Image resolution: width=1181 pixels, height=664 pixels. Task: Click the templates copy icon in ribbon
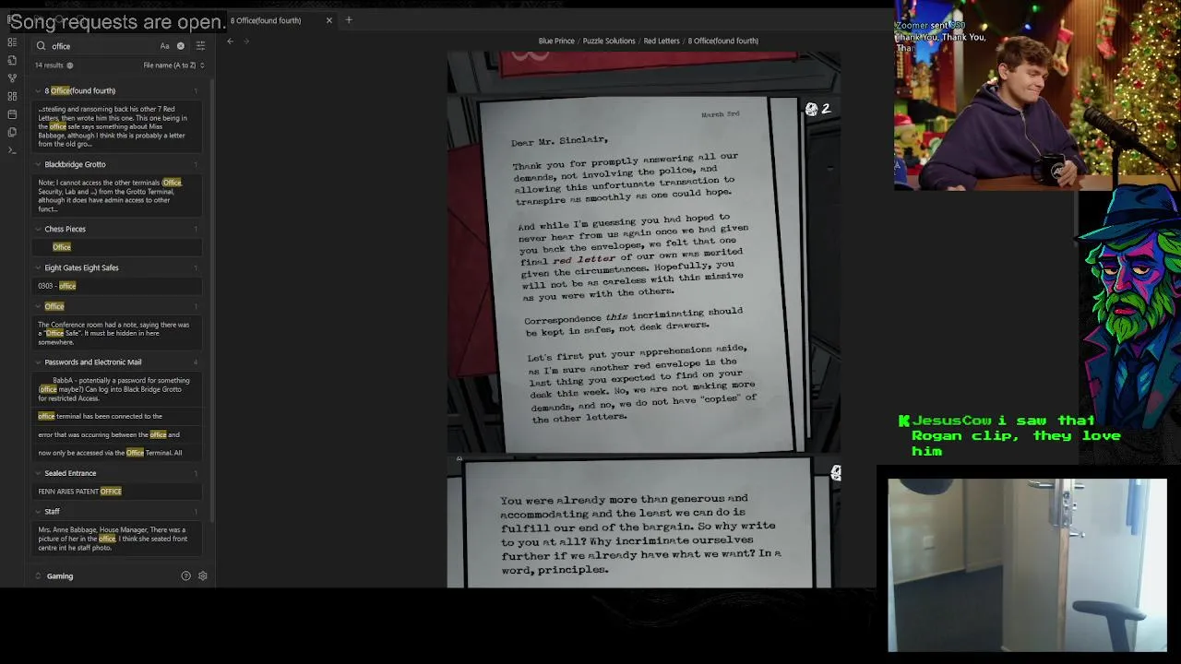[12, 132]
